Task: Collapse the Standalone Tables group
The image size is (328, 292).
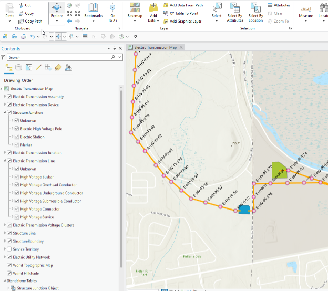Action: pyautogui.click(x=5, y=281)
